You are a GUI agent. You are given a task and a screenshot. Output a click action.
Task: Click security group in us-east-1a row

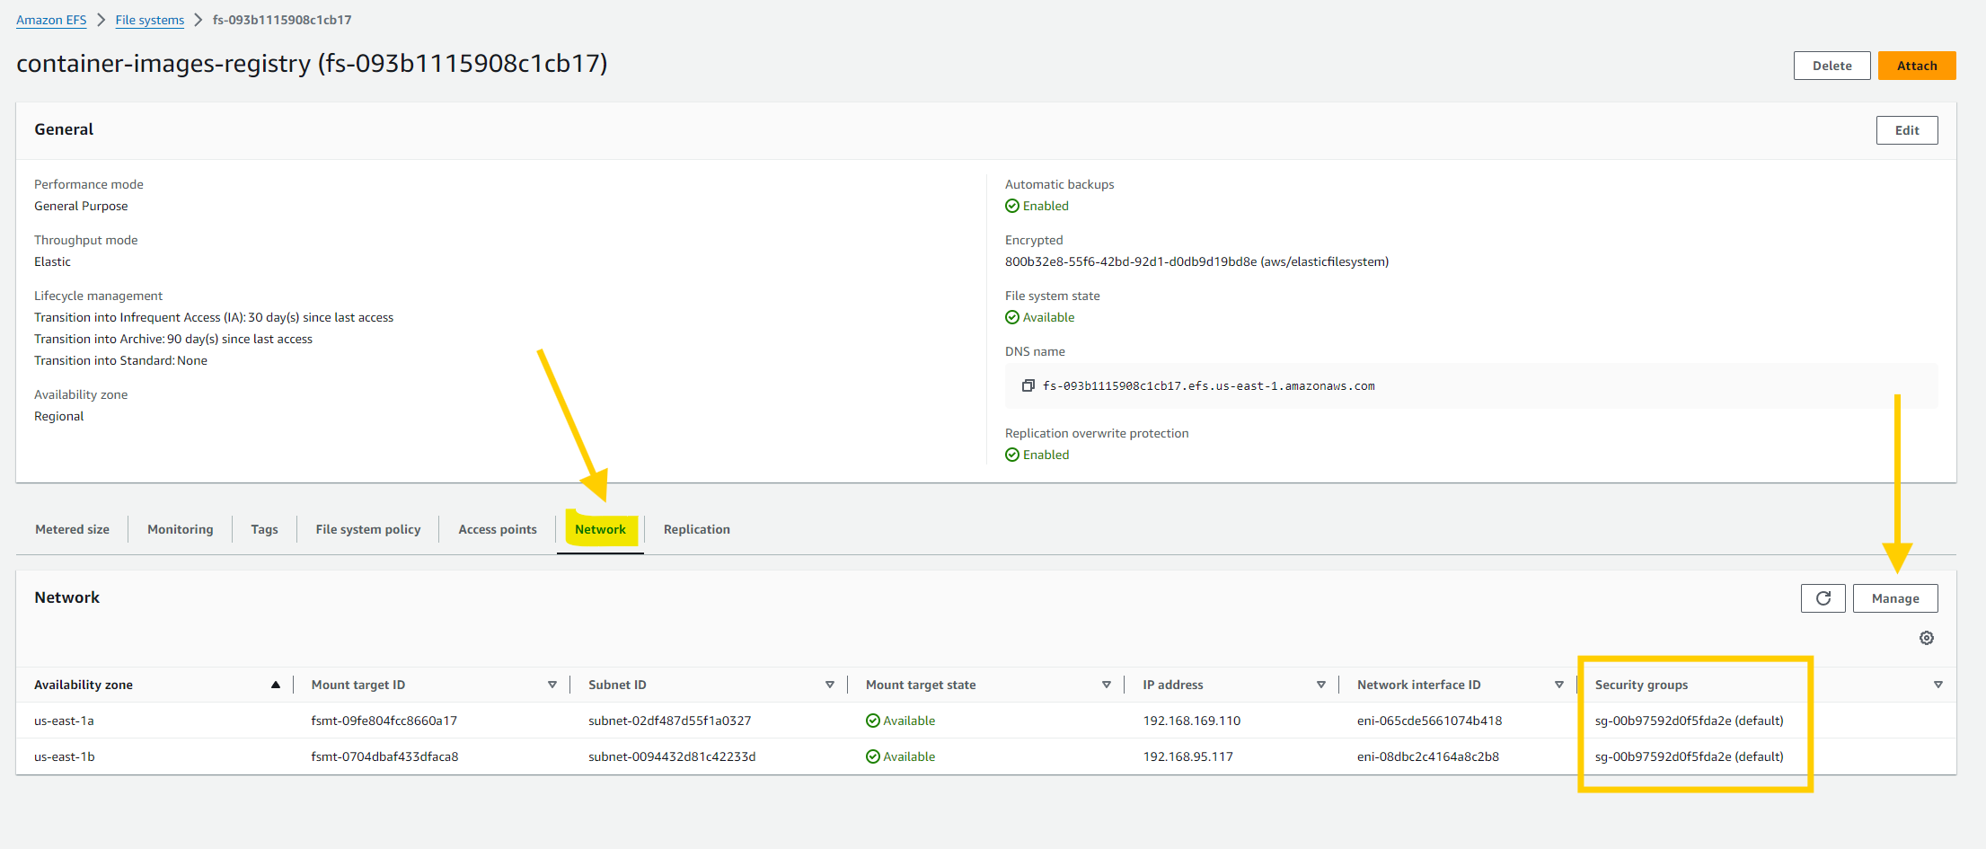tap(1689, 721)
